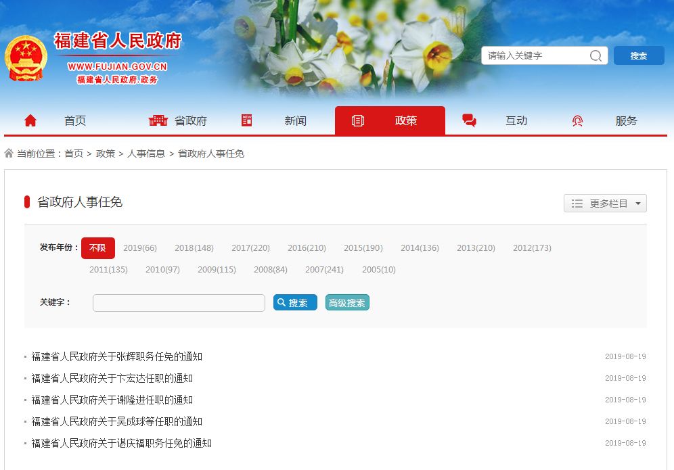The image size is (674, 470).
Task: Go to 政策 in the breadcrumb
Action: pyautogui.click(x=106, y=154)
